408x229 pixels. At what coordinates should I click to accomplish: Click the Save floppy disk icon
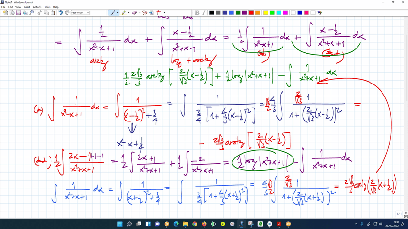18,12
